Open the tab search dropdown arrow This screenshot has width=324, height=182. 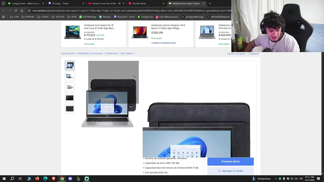click(3, 4)
